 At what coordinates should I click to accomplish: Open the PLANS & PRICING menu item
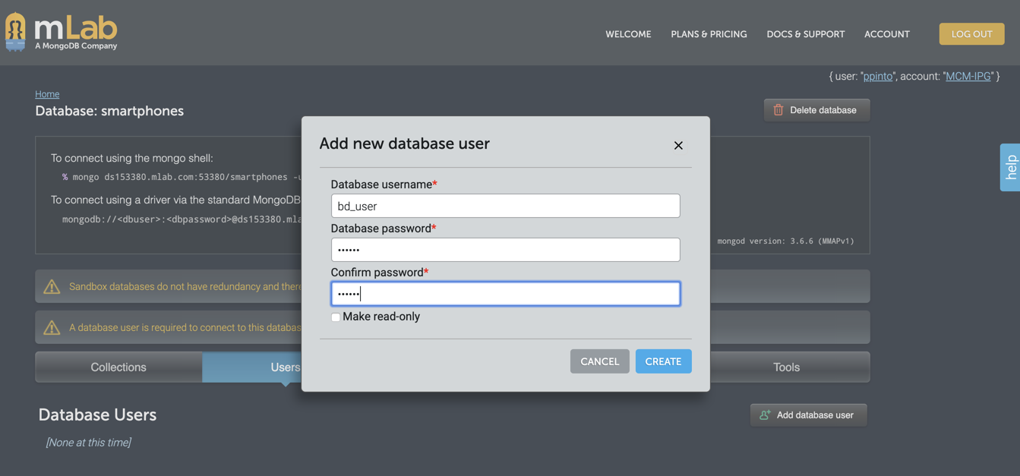tap(709, 33)
